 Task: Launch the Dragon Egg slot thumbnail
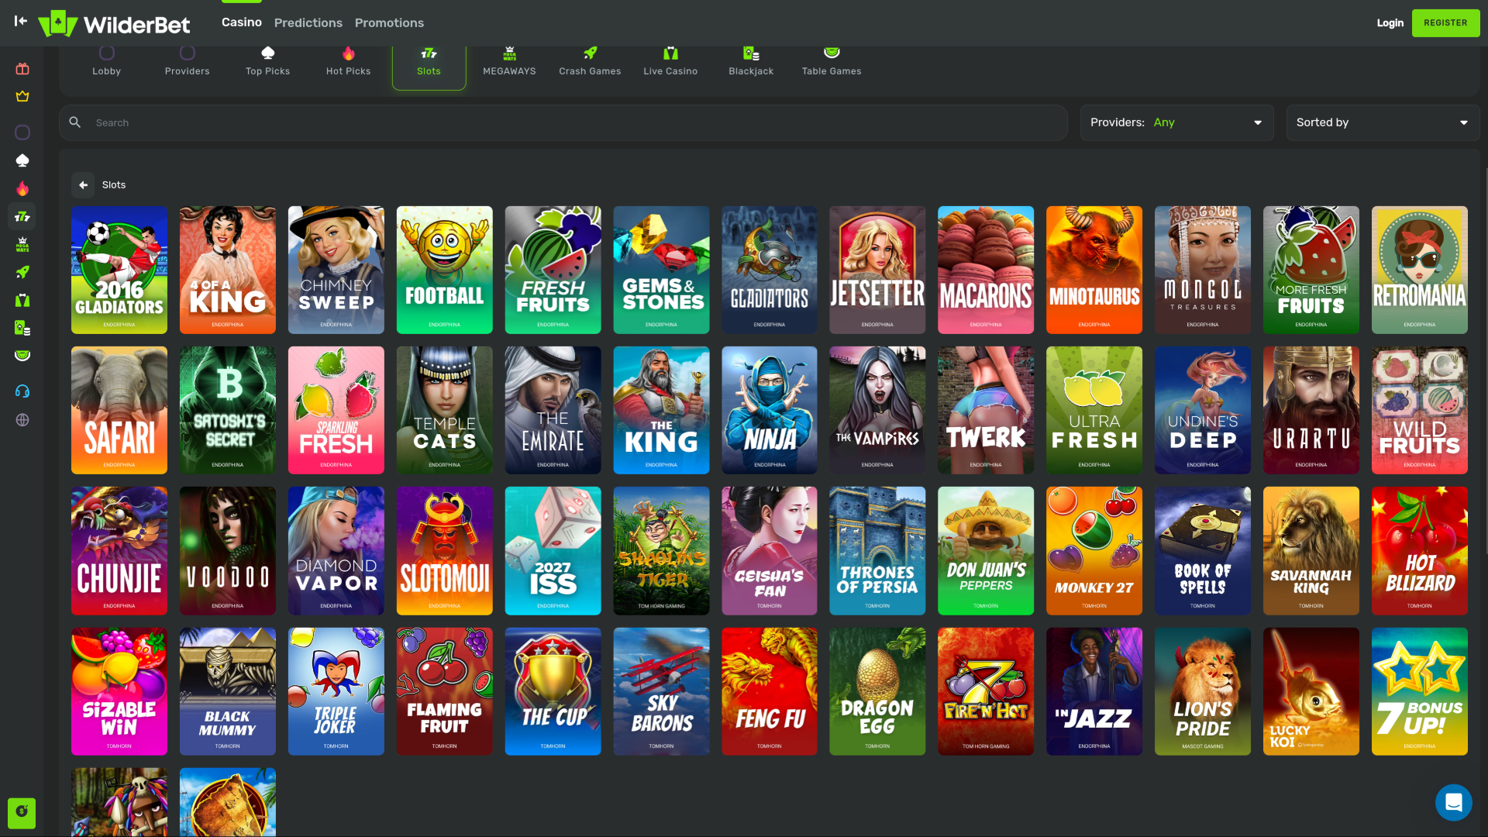pyautogui.click(x=877, y=691)
